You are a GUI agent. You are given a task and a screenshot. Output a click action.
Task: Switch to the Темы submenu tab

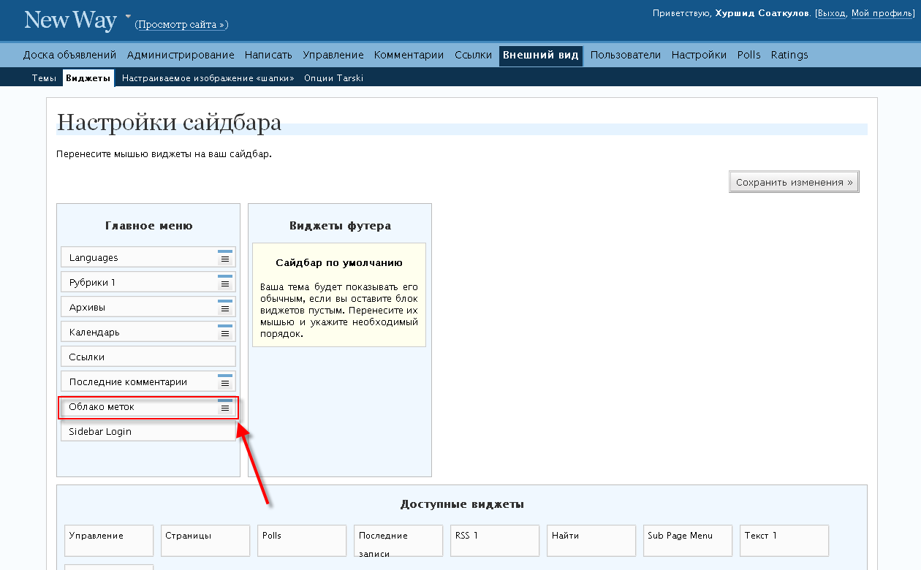44,78
